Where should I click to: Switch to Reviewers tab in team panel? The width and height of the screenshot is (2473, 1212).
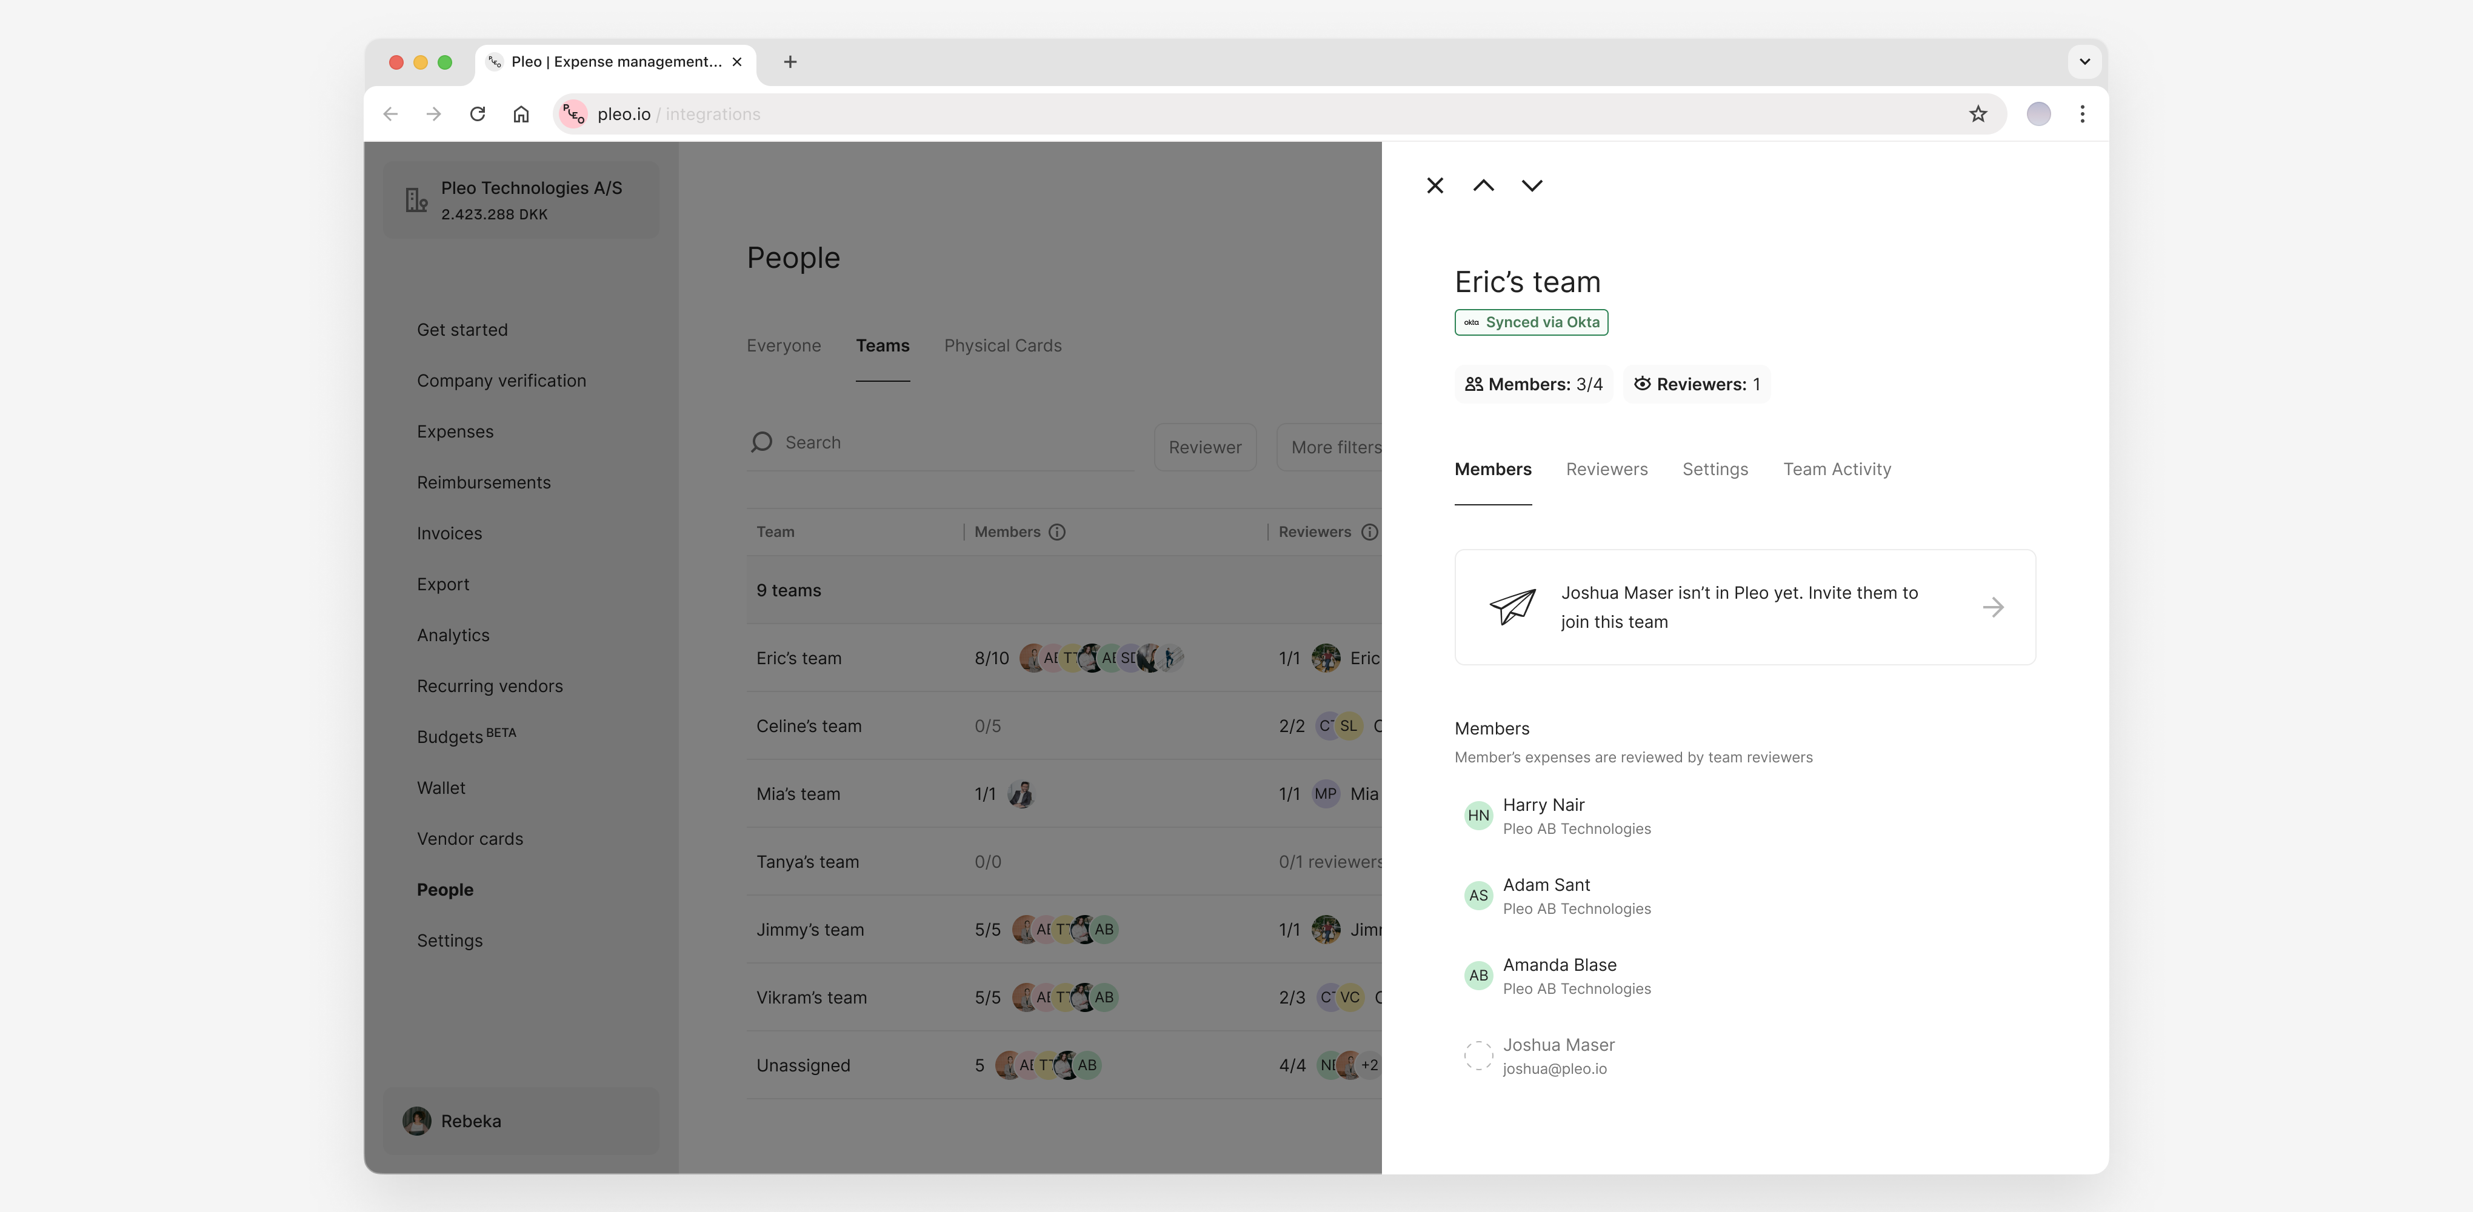(x=1606, y=469)
